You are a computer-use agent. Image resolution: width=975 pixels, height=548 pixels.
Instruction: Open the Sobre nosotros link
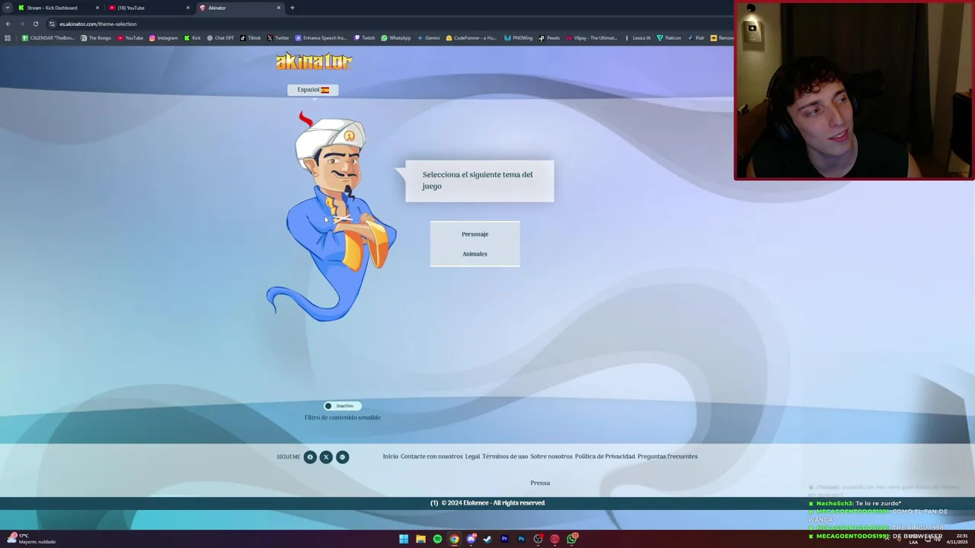(x=551, y=457)
